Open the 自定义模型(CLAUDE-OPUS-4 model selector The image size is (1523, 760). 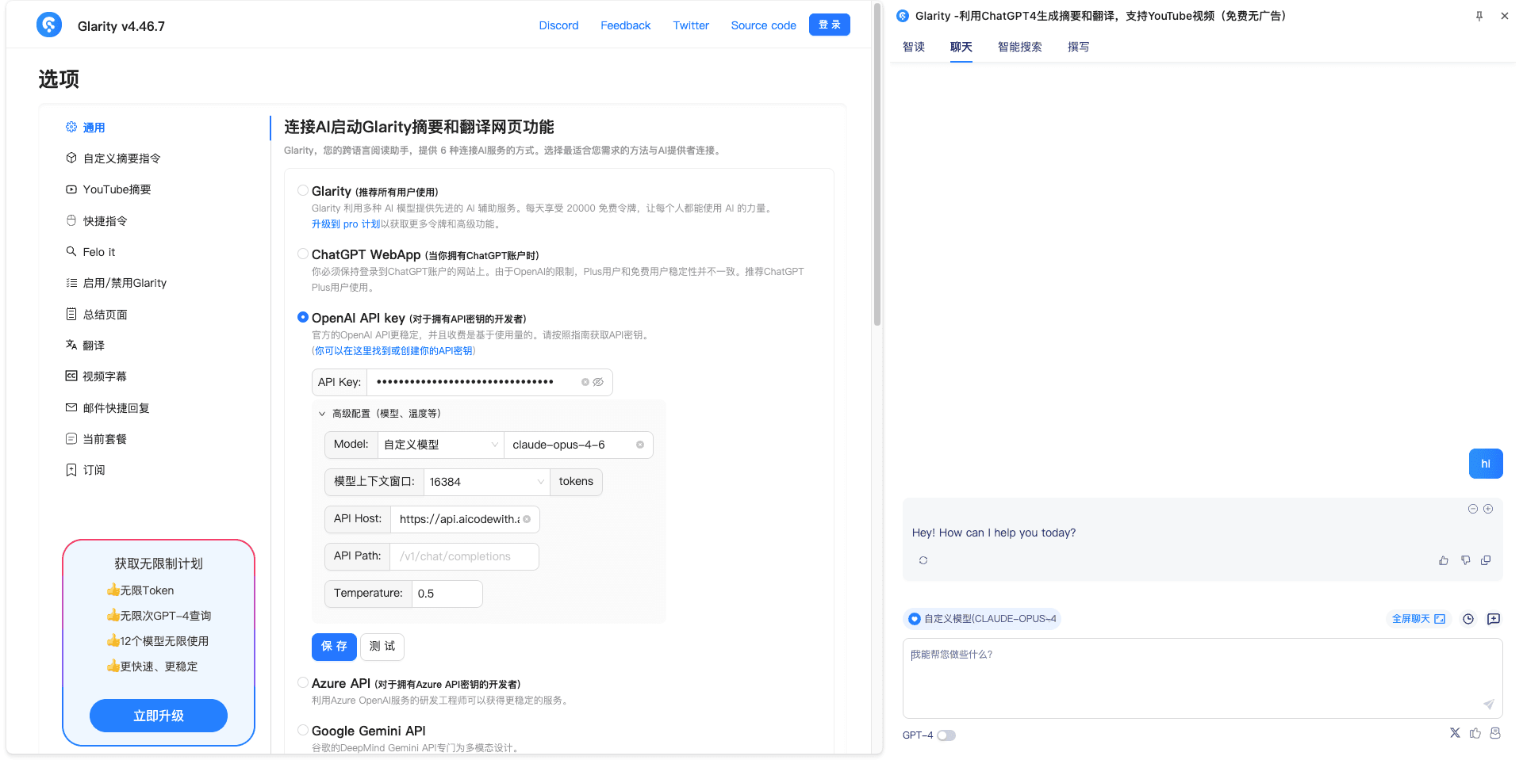[982, 619]
